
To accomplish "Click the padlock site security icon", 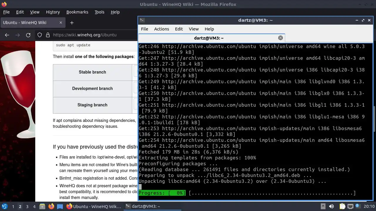I will [x=48, y=35].
